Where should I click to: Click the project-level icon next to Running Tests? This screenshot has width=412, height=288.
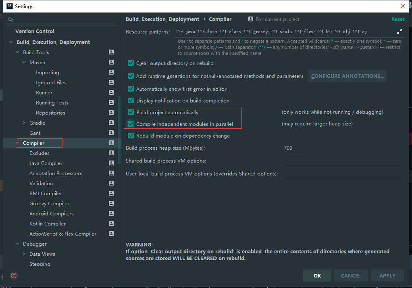click(x=111, y=102)
